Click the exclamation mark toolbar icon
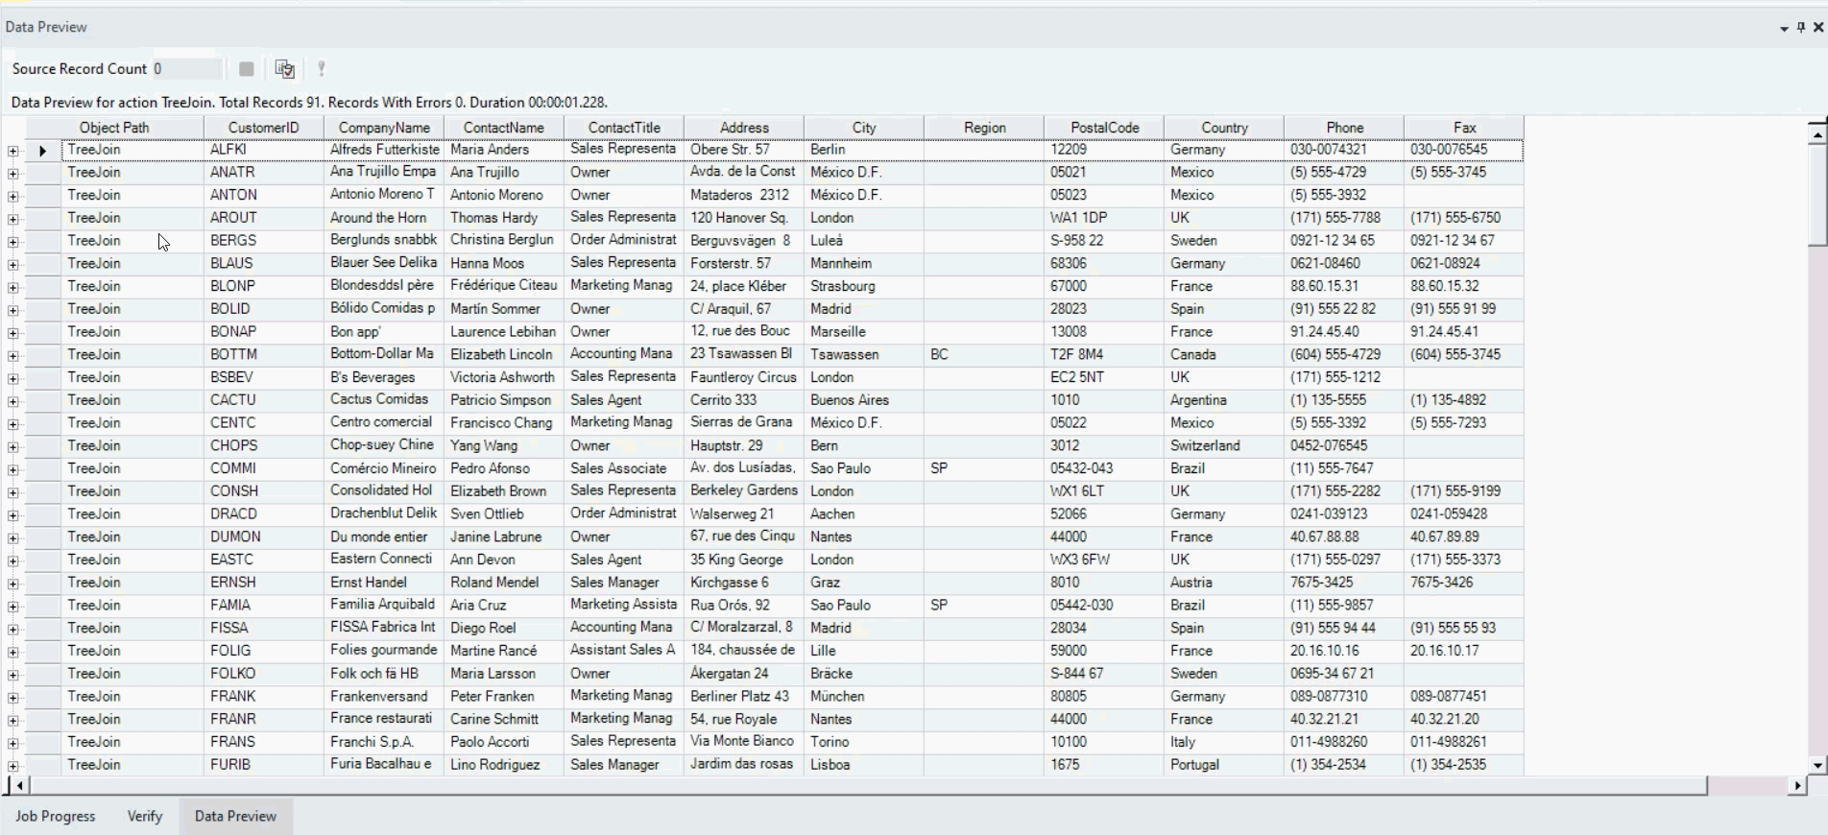The width and height of the screenshot is (1828, 835). point(322,69)
